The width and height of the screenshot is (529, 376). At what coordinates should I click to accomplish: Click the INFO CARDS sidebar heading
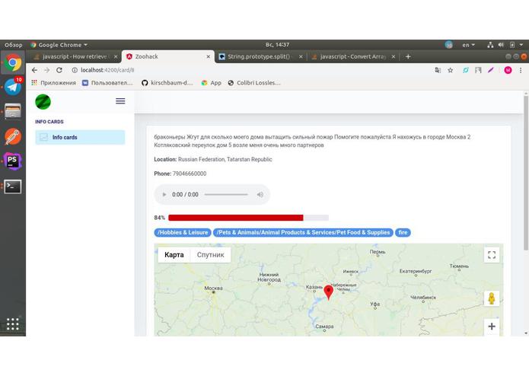pyautogui.click(x=49, y=122)
